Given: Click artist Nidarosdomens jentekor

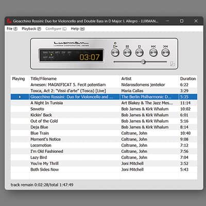Looking at the screenshot, I should click(143, 85).
